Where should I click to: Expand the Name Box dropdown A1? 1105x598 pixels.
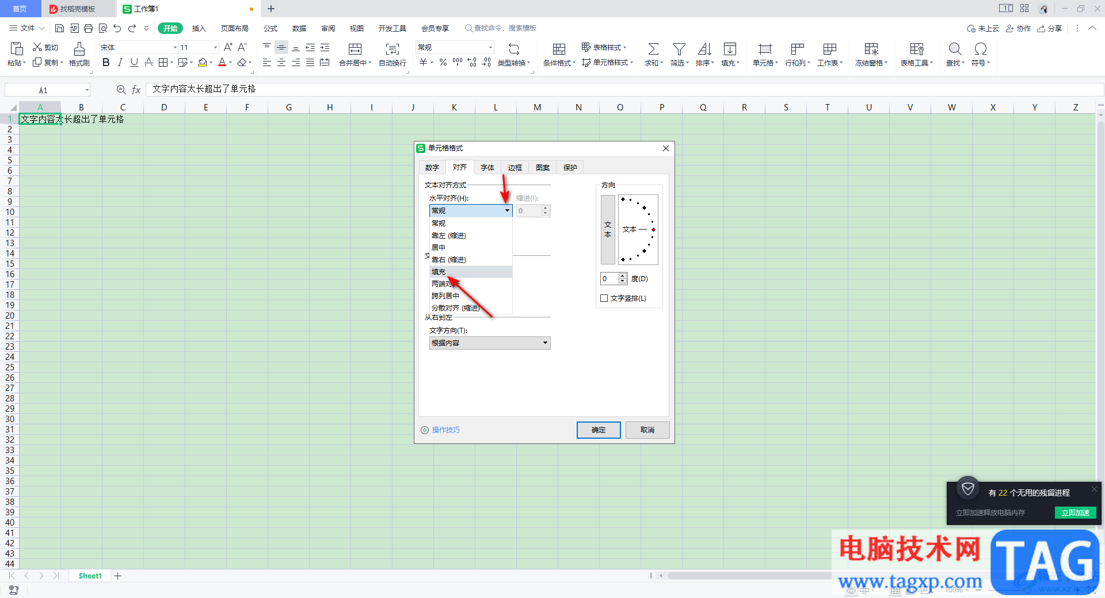point(87,90)
